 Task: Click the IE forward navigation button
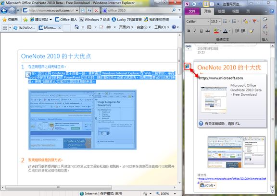(12, 11)
